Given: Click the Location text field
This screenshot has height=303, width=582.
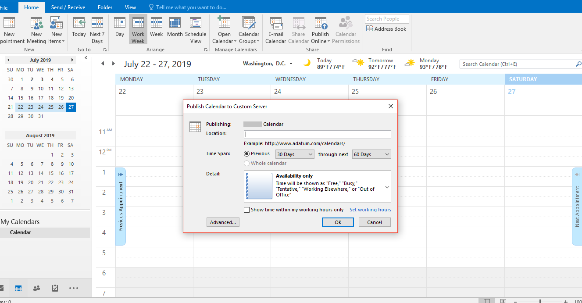Looking at the screenshot, I should point(317,135).
